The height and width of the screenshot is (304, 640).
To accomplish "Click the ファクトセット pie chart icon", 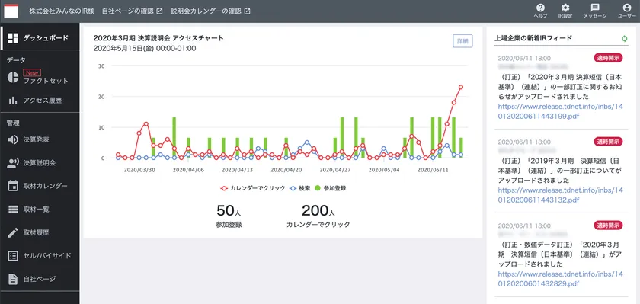I will coord(13,78).
